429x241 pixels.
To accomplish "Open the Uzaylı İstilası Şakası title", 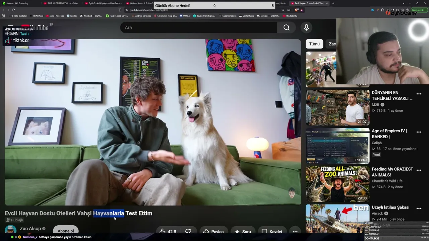I will coord(390,207).
